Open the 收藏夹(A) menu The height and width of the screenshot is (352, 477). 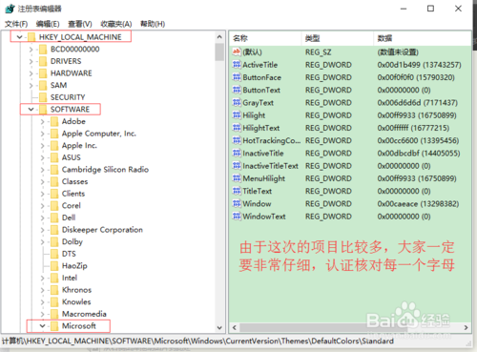116,24
